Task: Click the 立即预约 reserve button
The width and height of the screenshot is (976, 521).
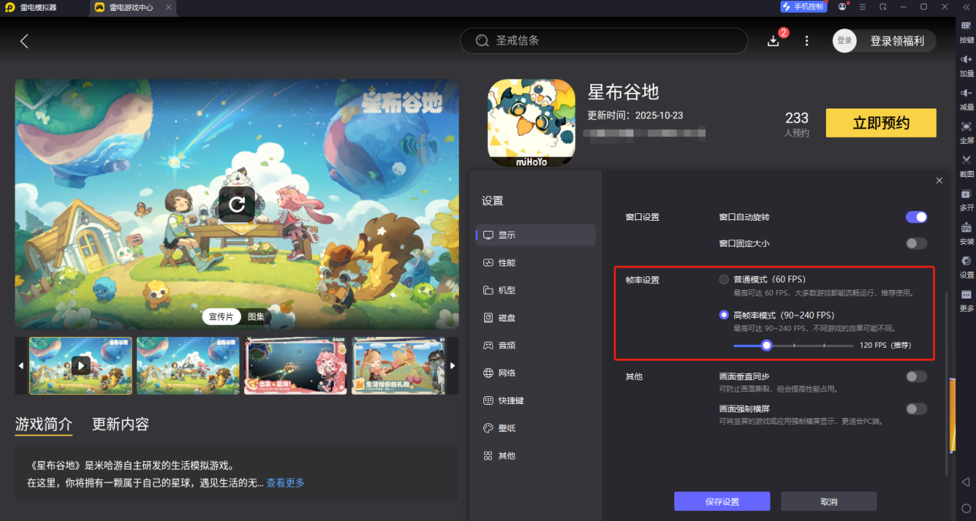Action: (881, 122)
